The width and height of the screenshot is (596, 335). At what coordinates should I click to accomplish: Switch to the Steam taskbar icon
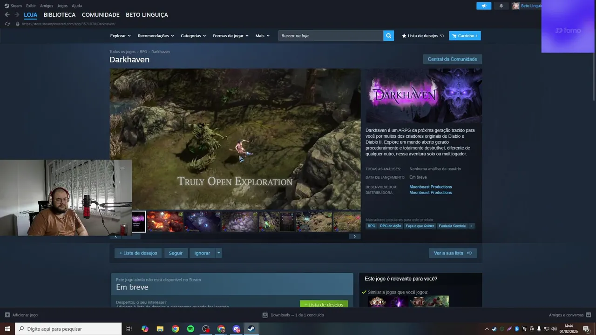coord(251,329)
